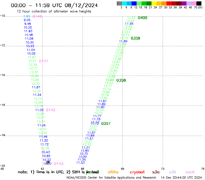Click the '70 (ft)' scale label

[x=198, y=7]
